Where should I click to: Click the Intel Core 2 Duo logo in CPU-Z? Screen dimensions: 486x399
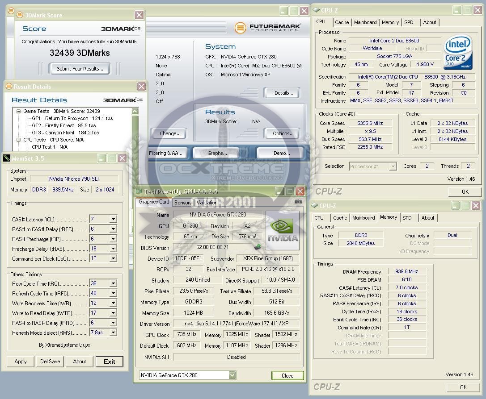pyautogui.click(x=458, y=52)
